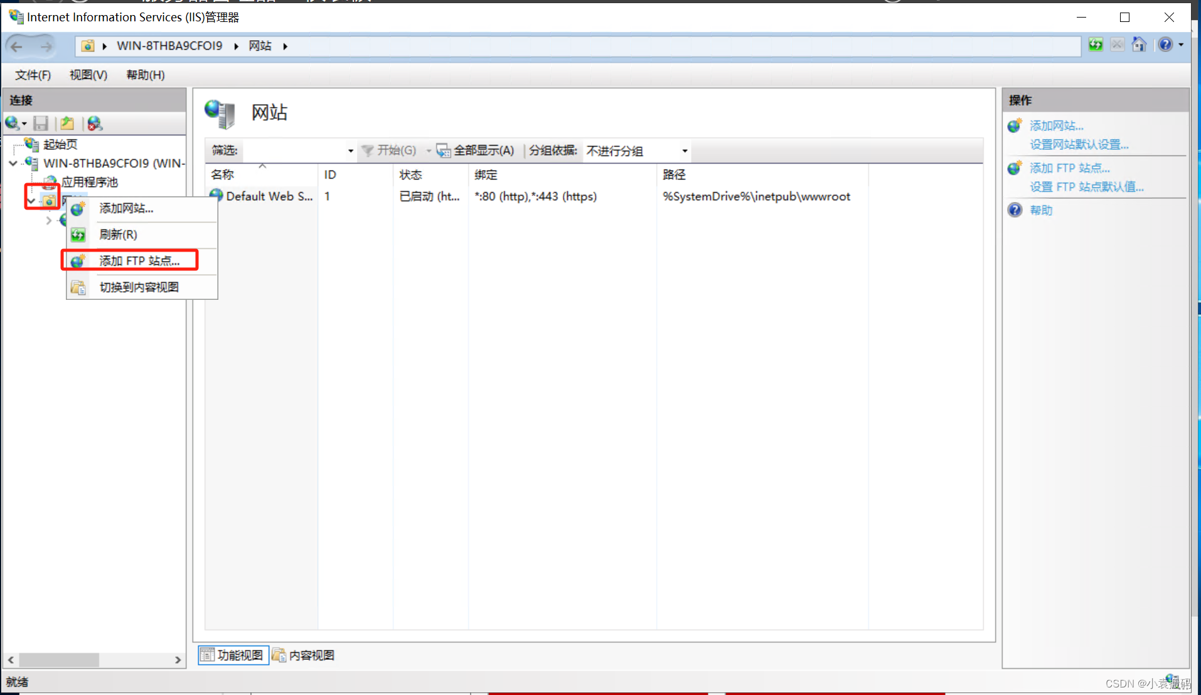Click 设置网站默认设置... link
Viewport: 1201px width, 695px height.
(x=1079, y=144)
